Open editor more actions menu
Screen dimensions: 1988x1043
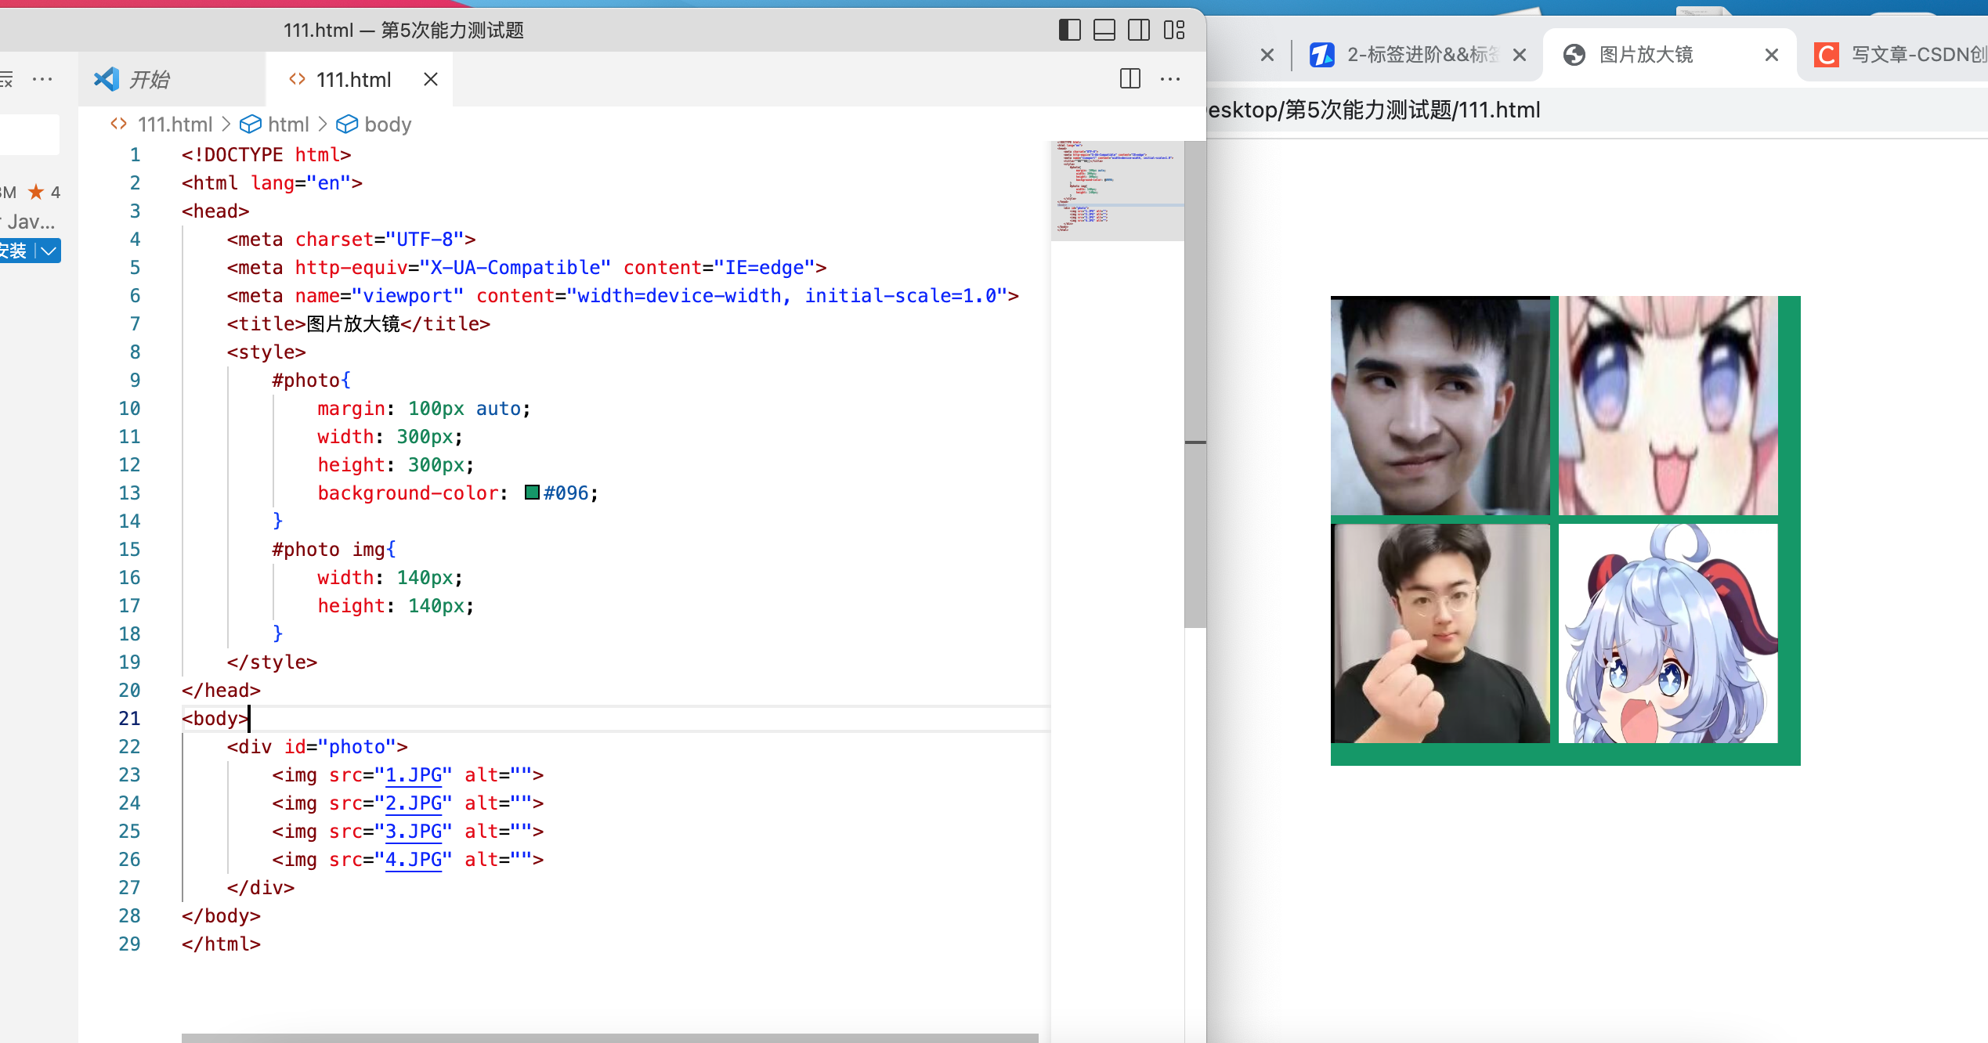click(x=1170, y=78)
